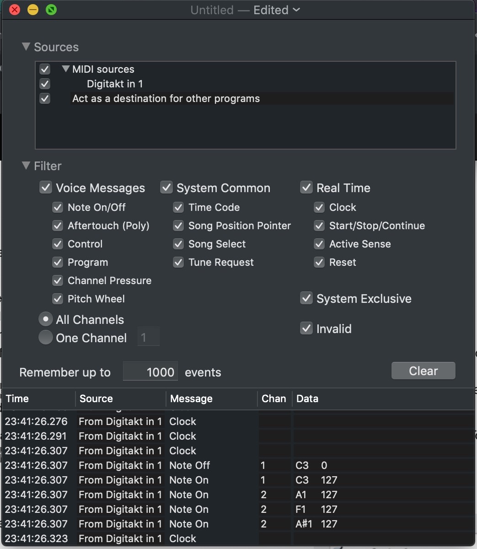Screen dimensions: 477x549
Task: Click the Remember up to events field
Action: (150, 372)
